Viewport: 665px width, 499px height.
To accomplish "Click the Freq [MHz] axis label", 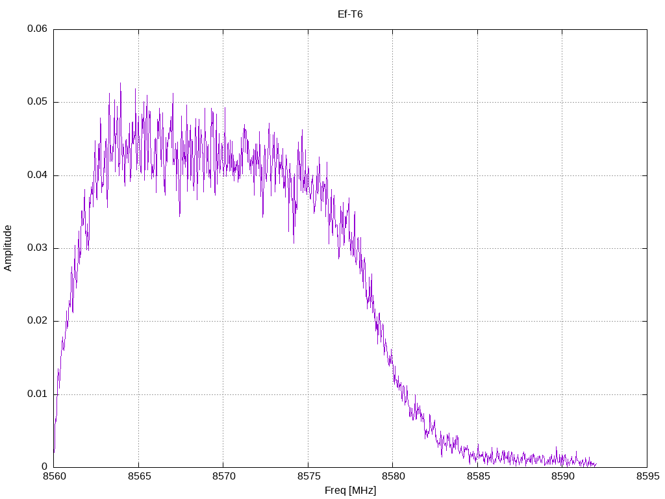I will pos(350,491).
